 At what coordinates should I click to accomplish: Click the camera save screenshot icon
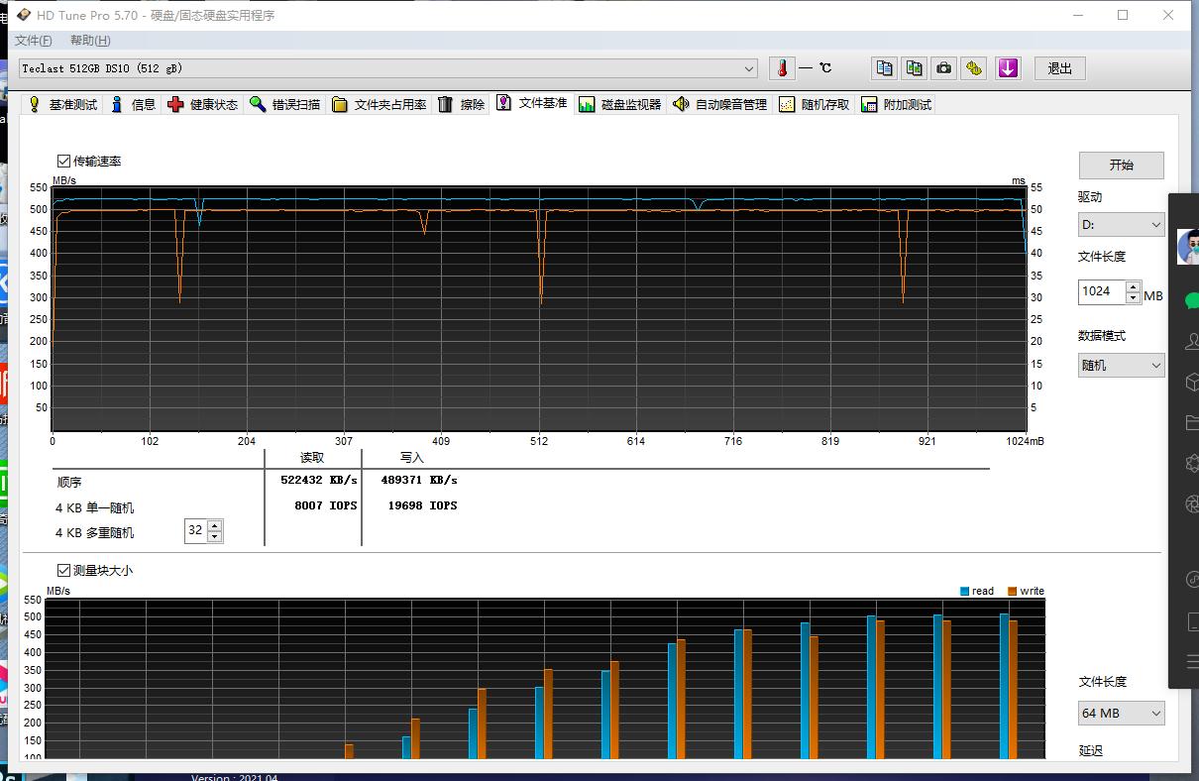pyautogui.click(x=944, y=68)
